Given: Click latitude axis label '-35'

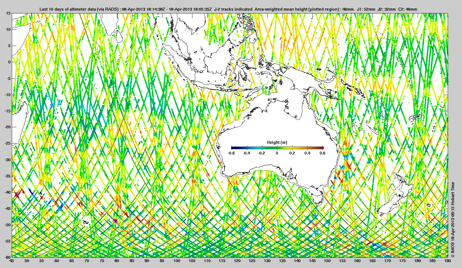Looking at the screenshot, I should click(8, 176).
